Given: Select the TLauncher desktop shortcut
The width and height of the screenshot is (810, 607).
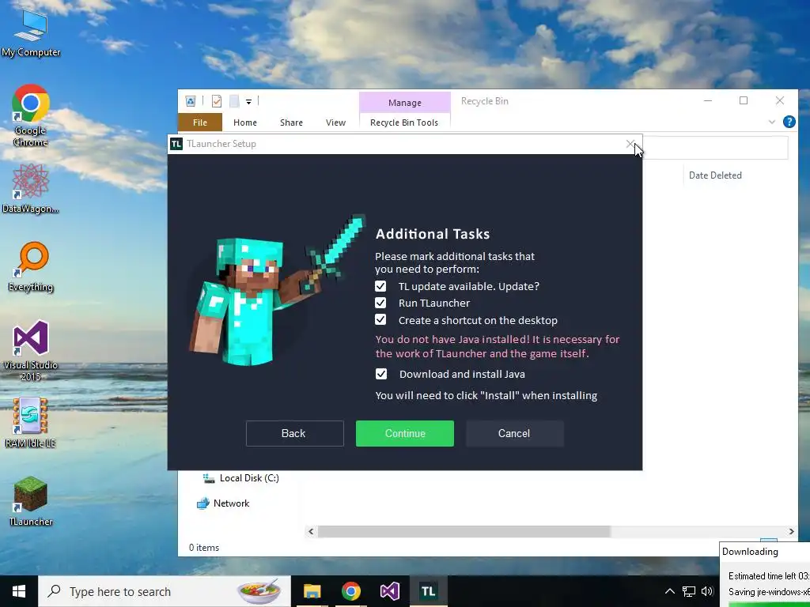Looking at the screenshot, I should click(x=31, y=500).
